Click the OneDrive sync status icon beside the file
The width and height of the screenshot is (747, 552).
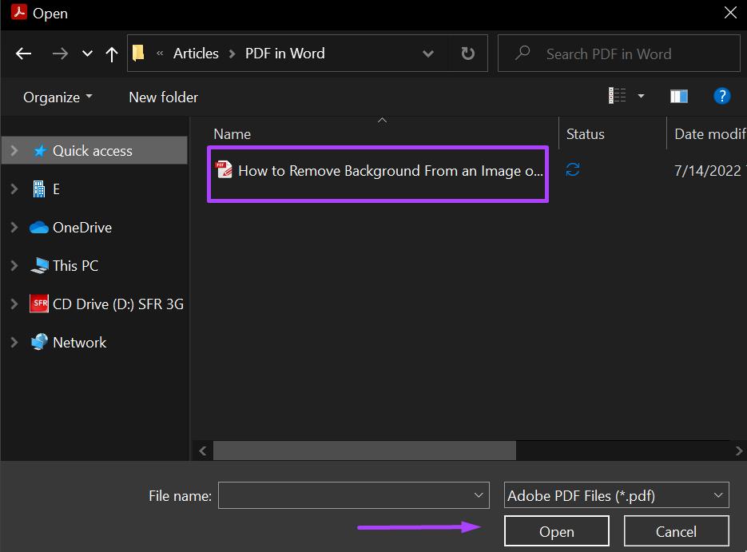click(x=572, y=169)
